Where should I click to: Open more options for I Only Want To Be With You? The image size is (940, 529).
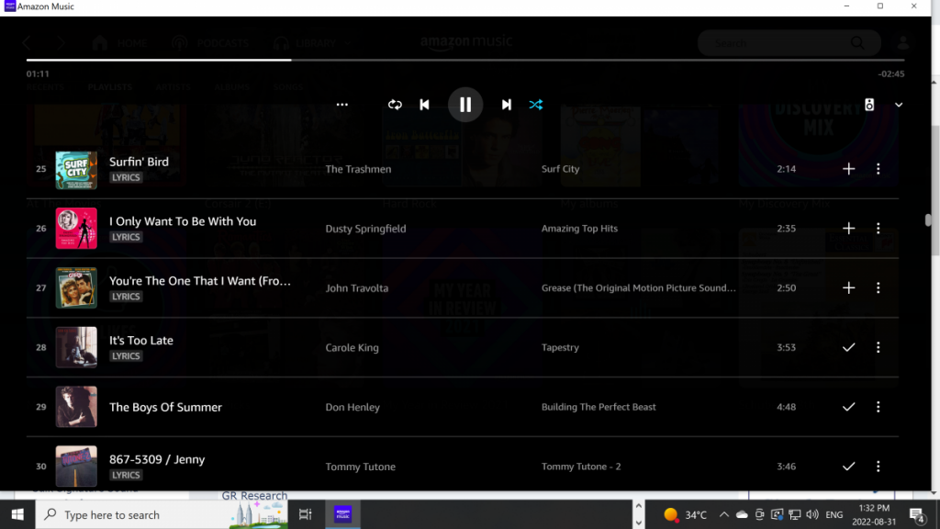coord(878,228)
